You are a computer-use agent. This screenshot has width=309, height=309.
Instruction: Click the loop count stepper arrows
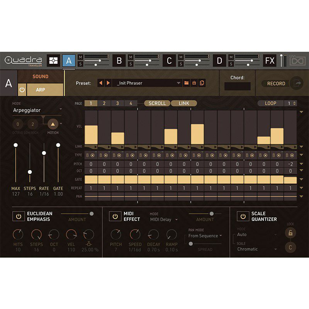(x=294, y=103)
